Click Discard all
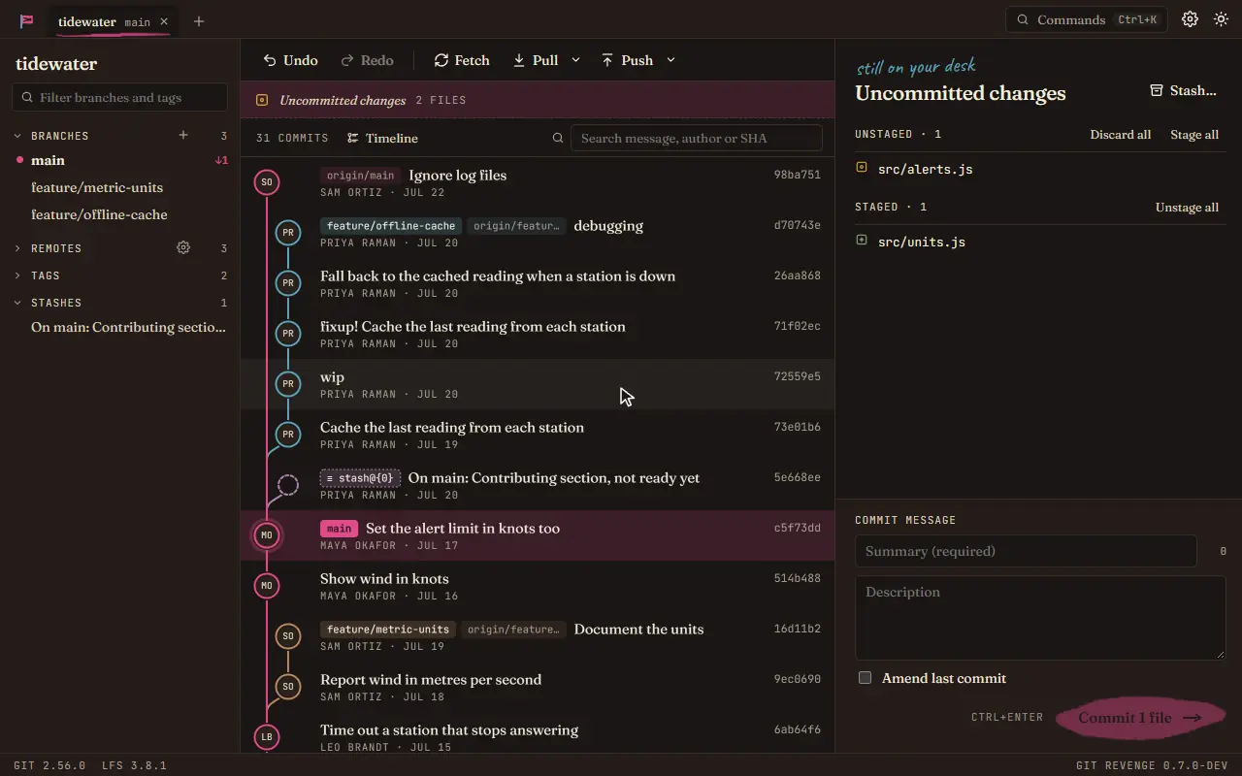Screen dimensions: 1242x776 1121,134
